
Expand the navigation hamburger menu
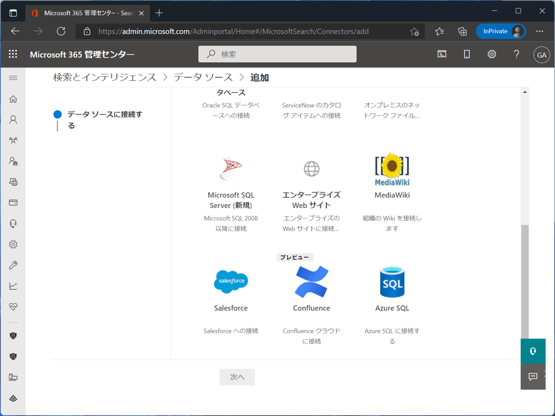pos(13,78)
